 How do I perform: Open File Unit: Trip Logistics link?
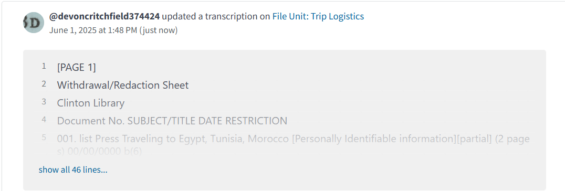pos(318,16)
